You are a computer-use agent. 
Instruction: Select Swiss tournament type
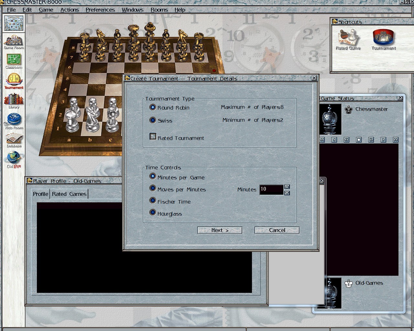click(153, 120)
